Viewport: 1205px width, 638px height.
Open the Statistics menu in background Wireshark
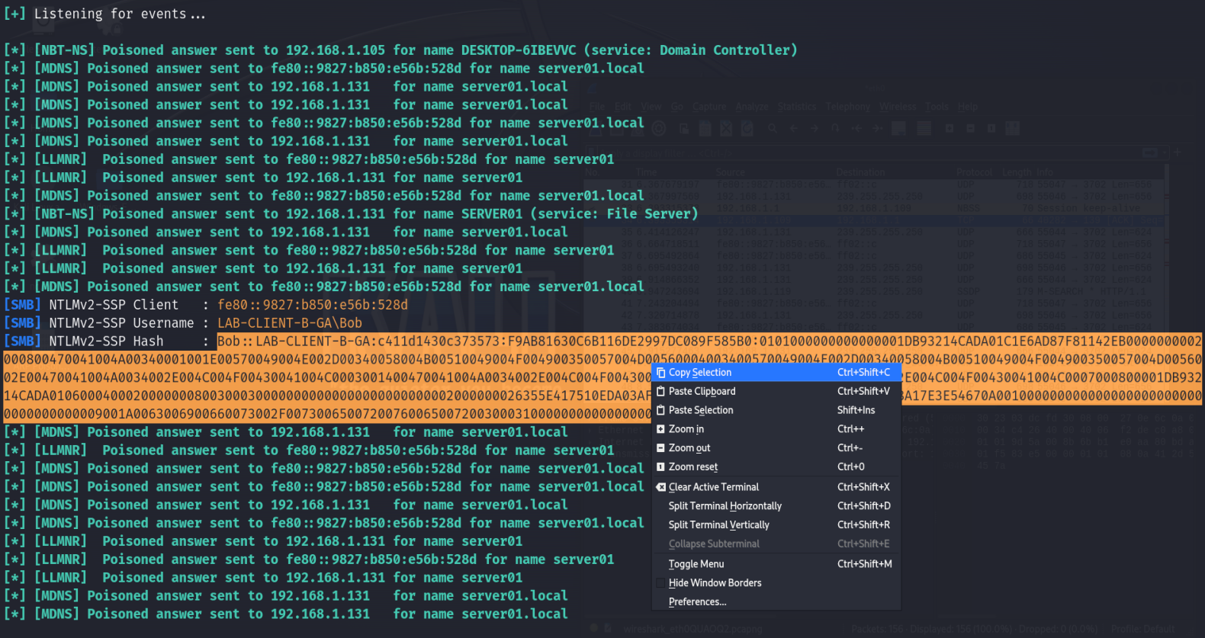tap(797, 107)
